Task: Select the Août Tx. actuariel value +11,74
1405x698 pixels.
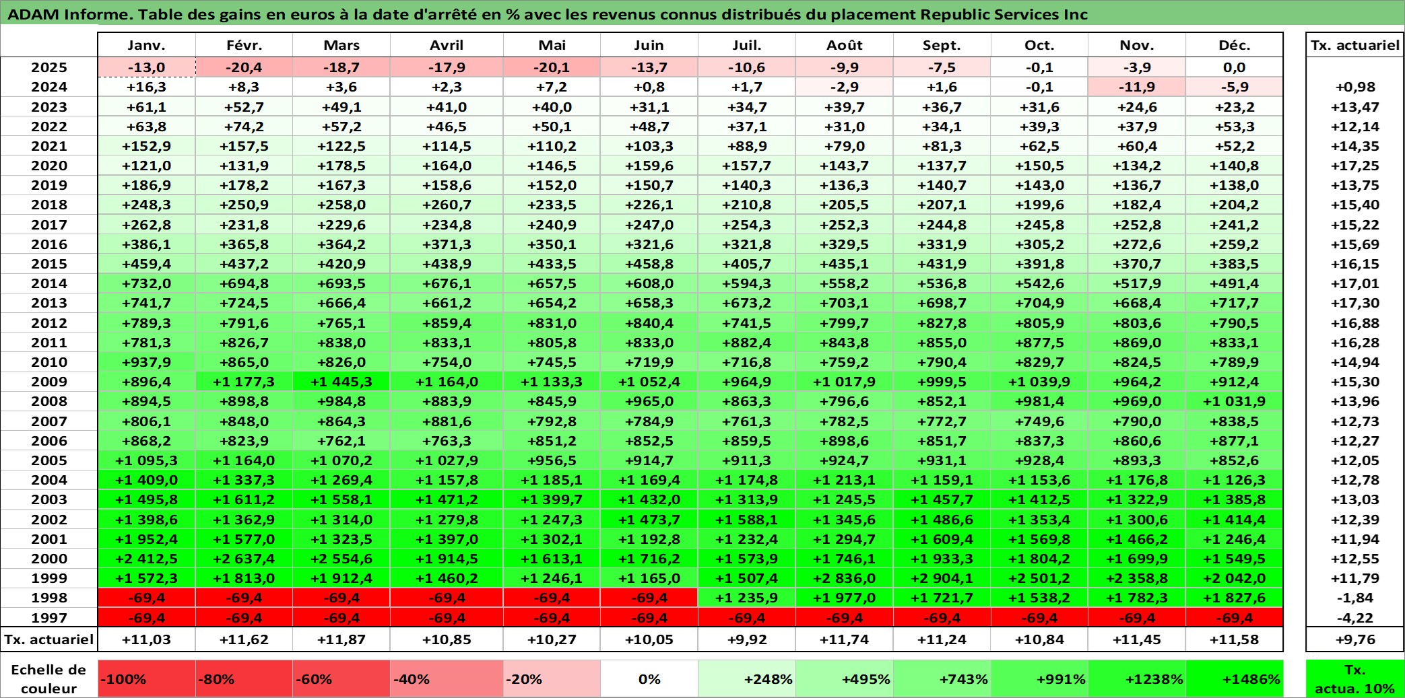Action: click(845, 639)
